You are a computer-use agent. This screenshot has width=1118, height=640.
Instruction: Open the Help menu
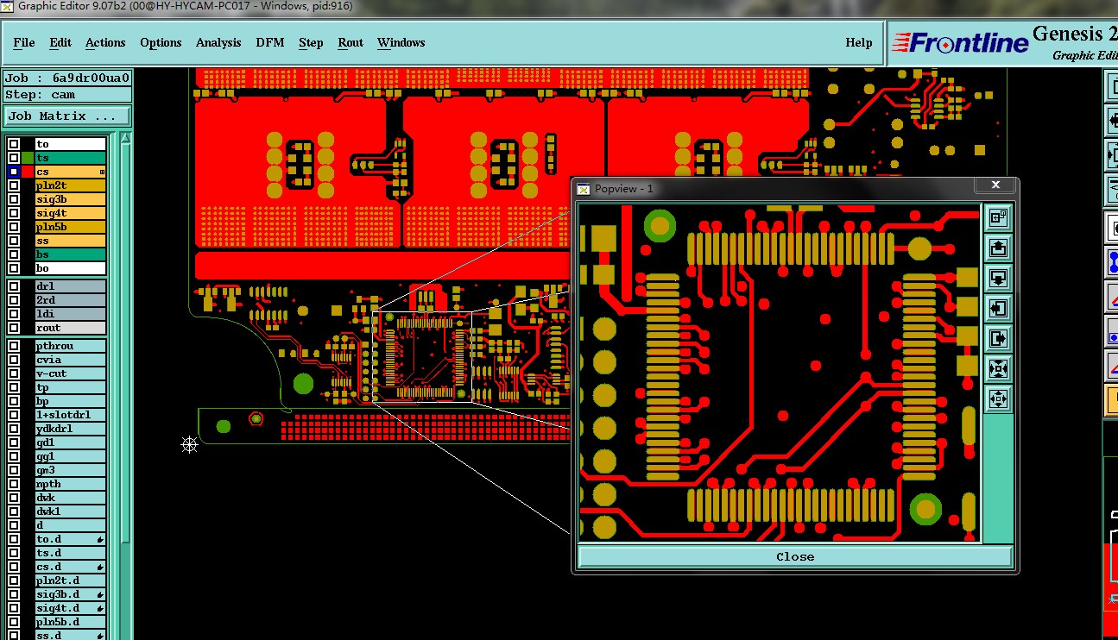858,42
